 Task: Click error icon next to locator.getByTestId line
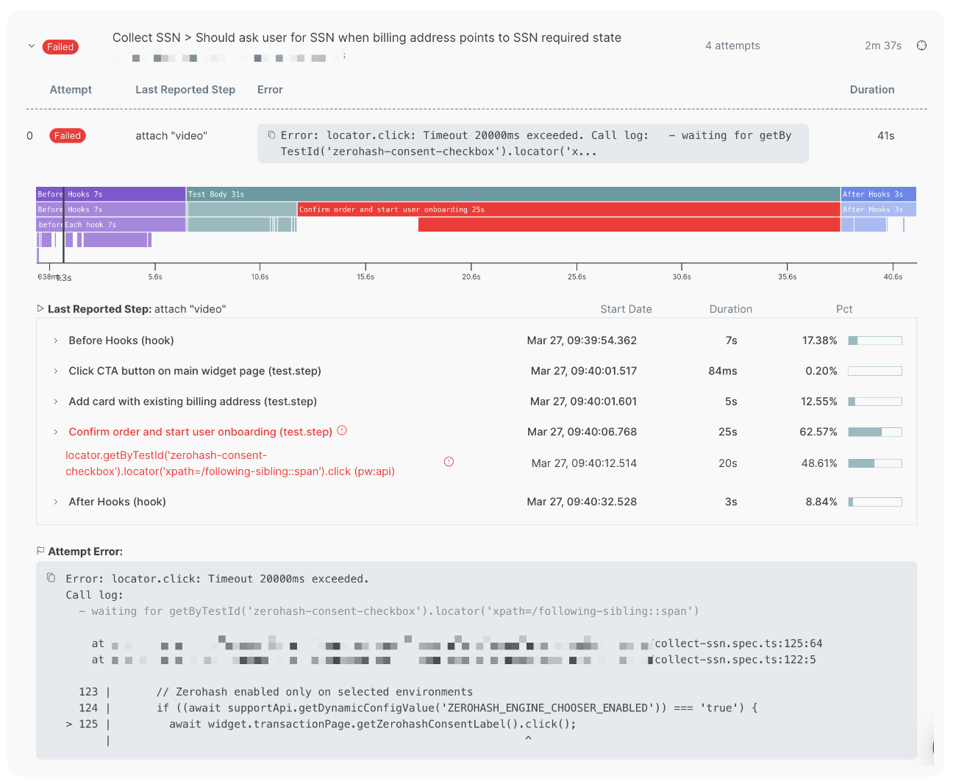[x=449, y=462]
